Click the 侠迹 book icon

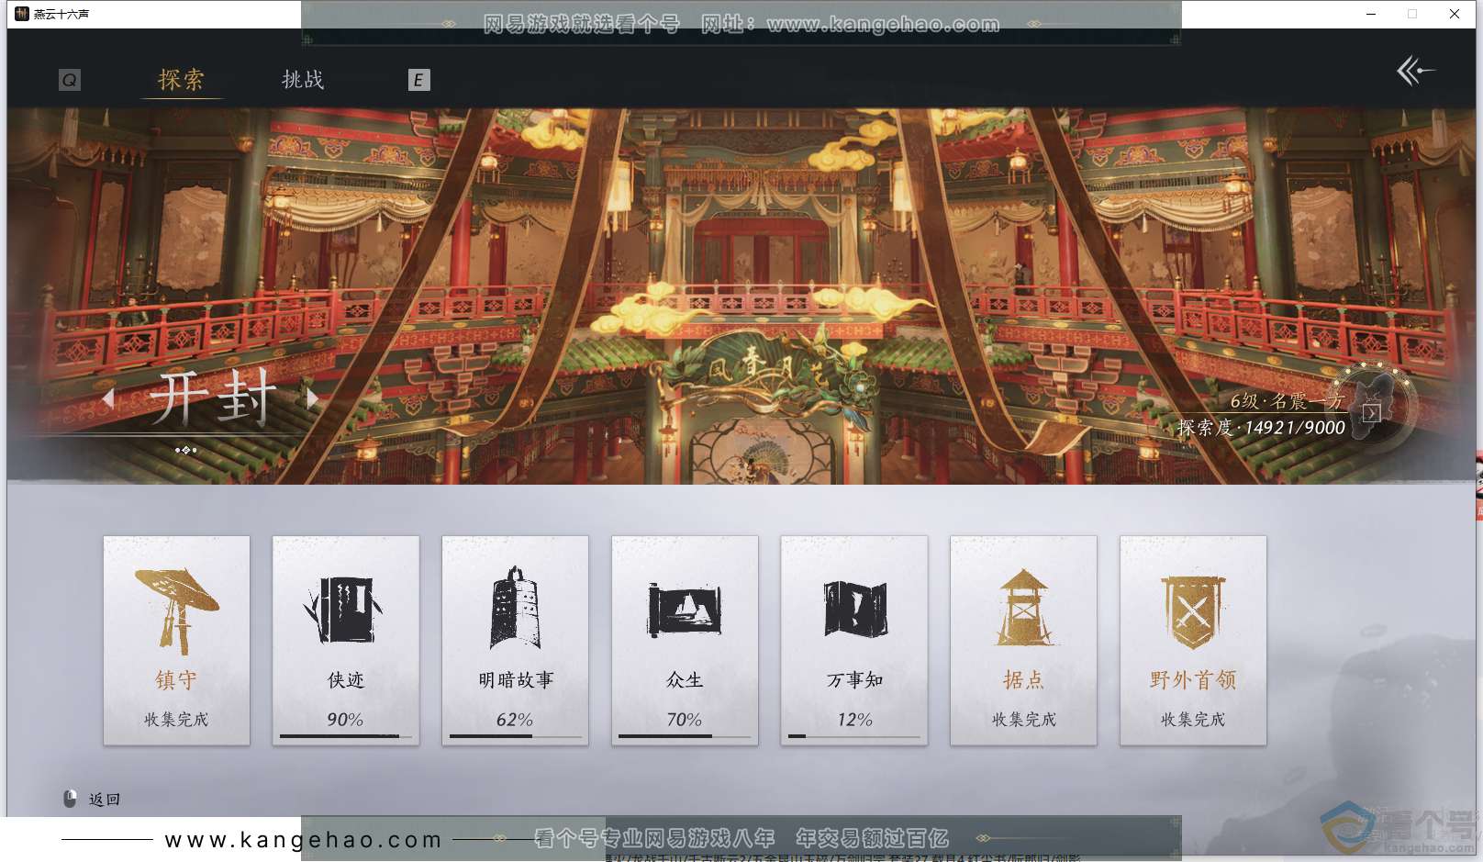coord(344,610)
